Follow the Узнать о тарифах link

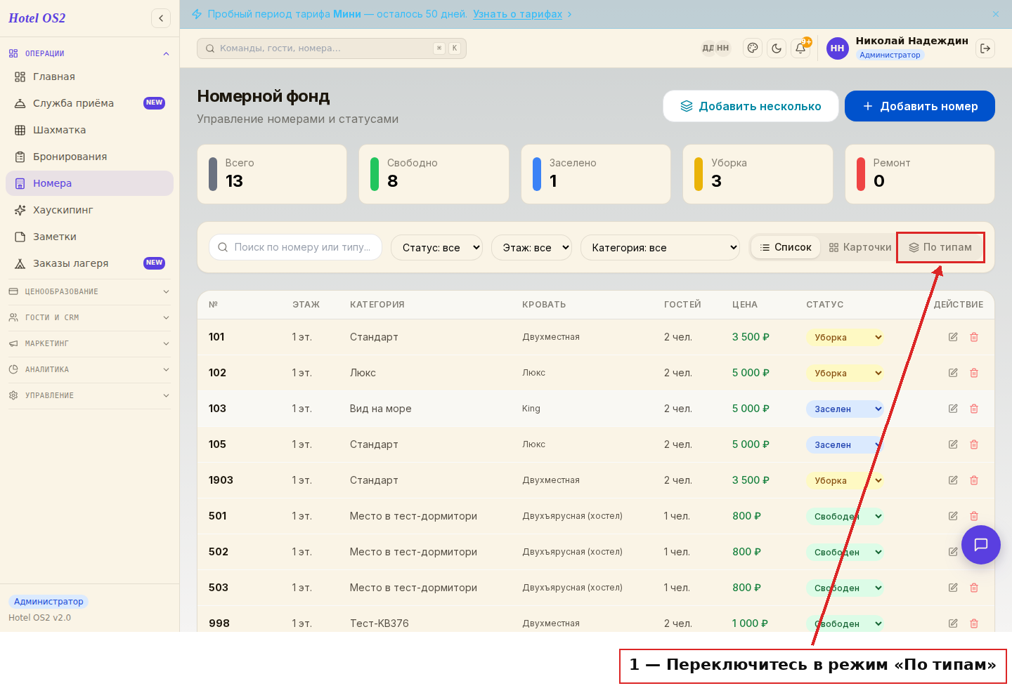[x=517, y=14]
